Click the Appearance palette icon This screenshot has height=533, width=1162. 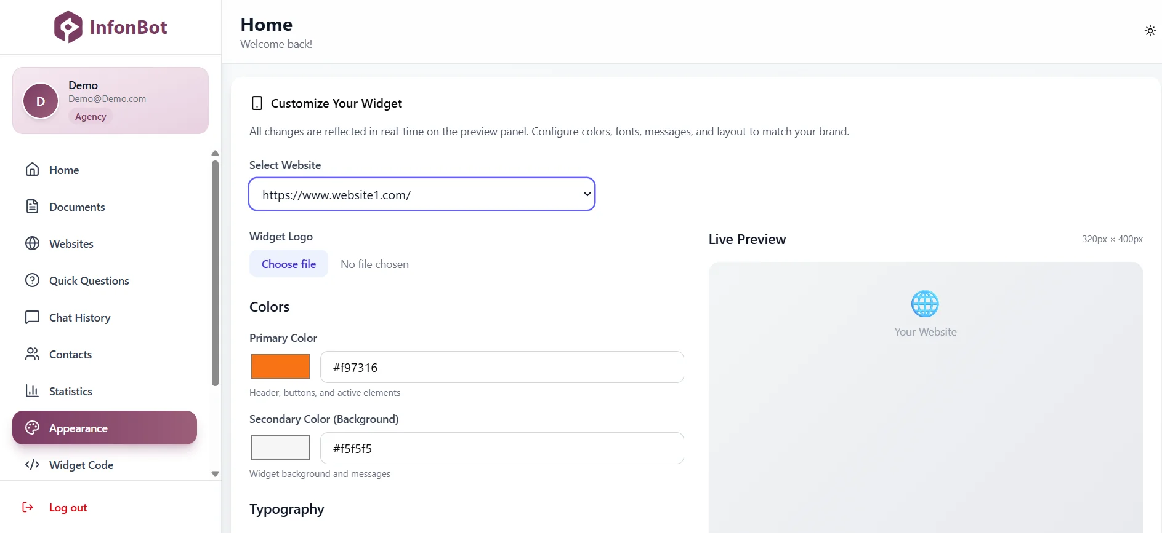pos(32,428)
